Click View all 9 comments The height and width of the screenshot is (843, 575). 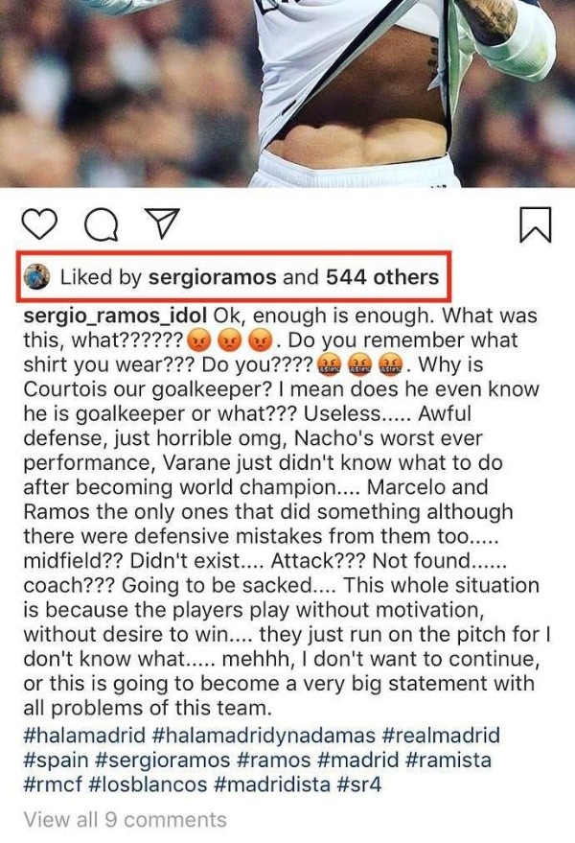(x=126, y=820)
